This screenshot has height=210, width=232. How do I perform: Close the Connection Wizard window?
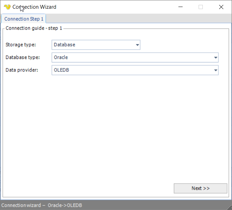221,7
